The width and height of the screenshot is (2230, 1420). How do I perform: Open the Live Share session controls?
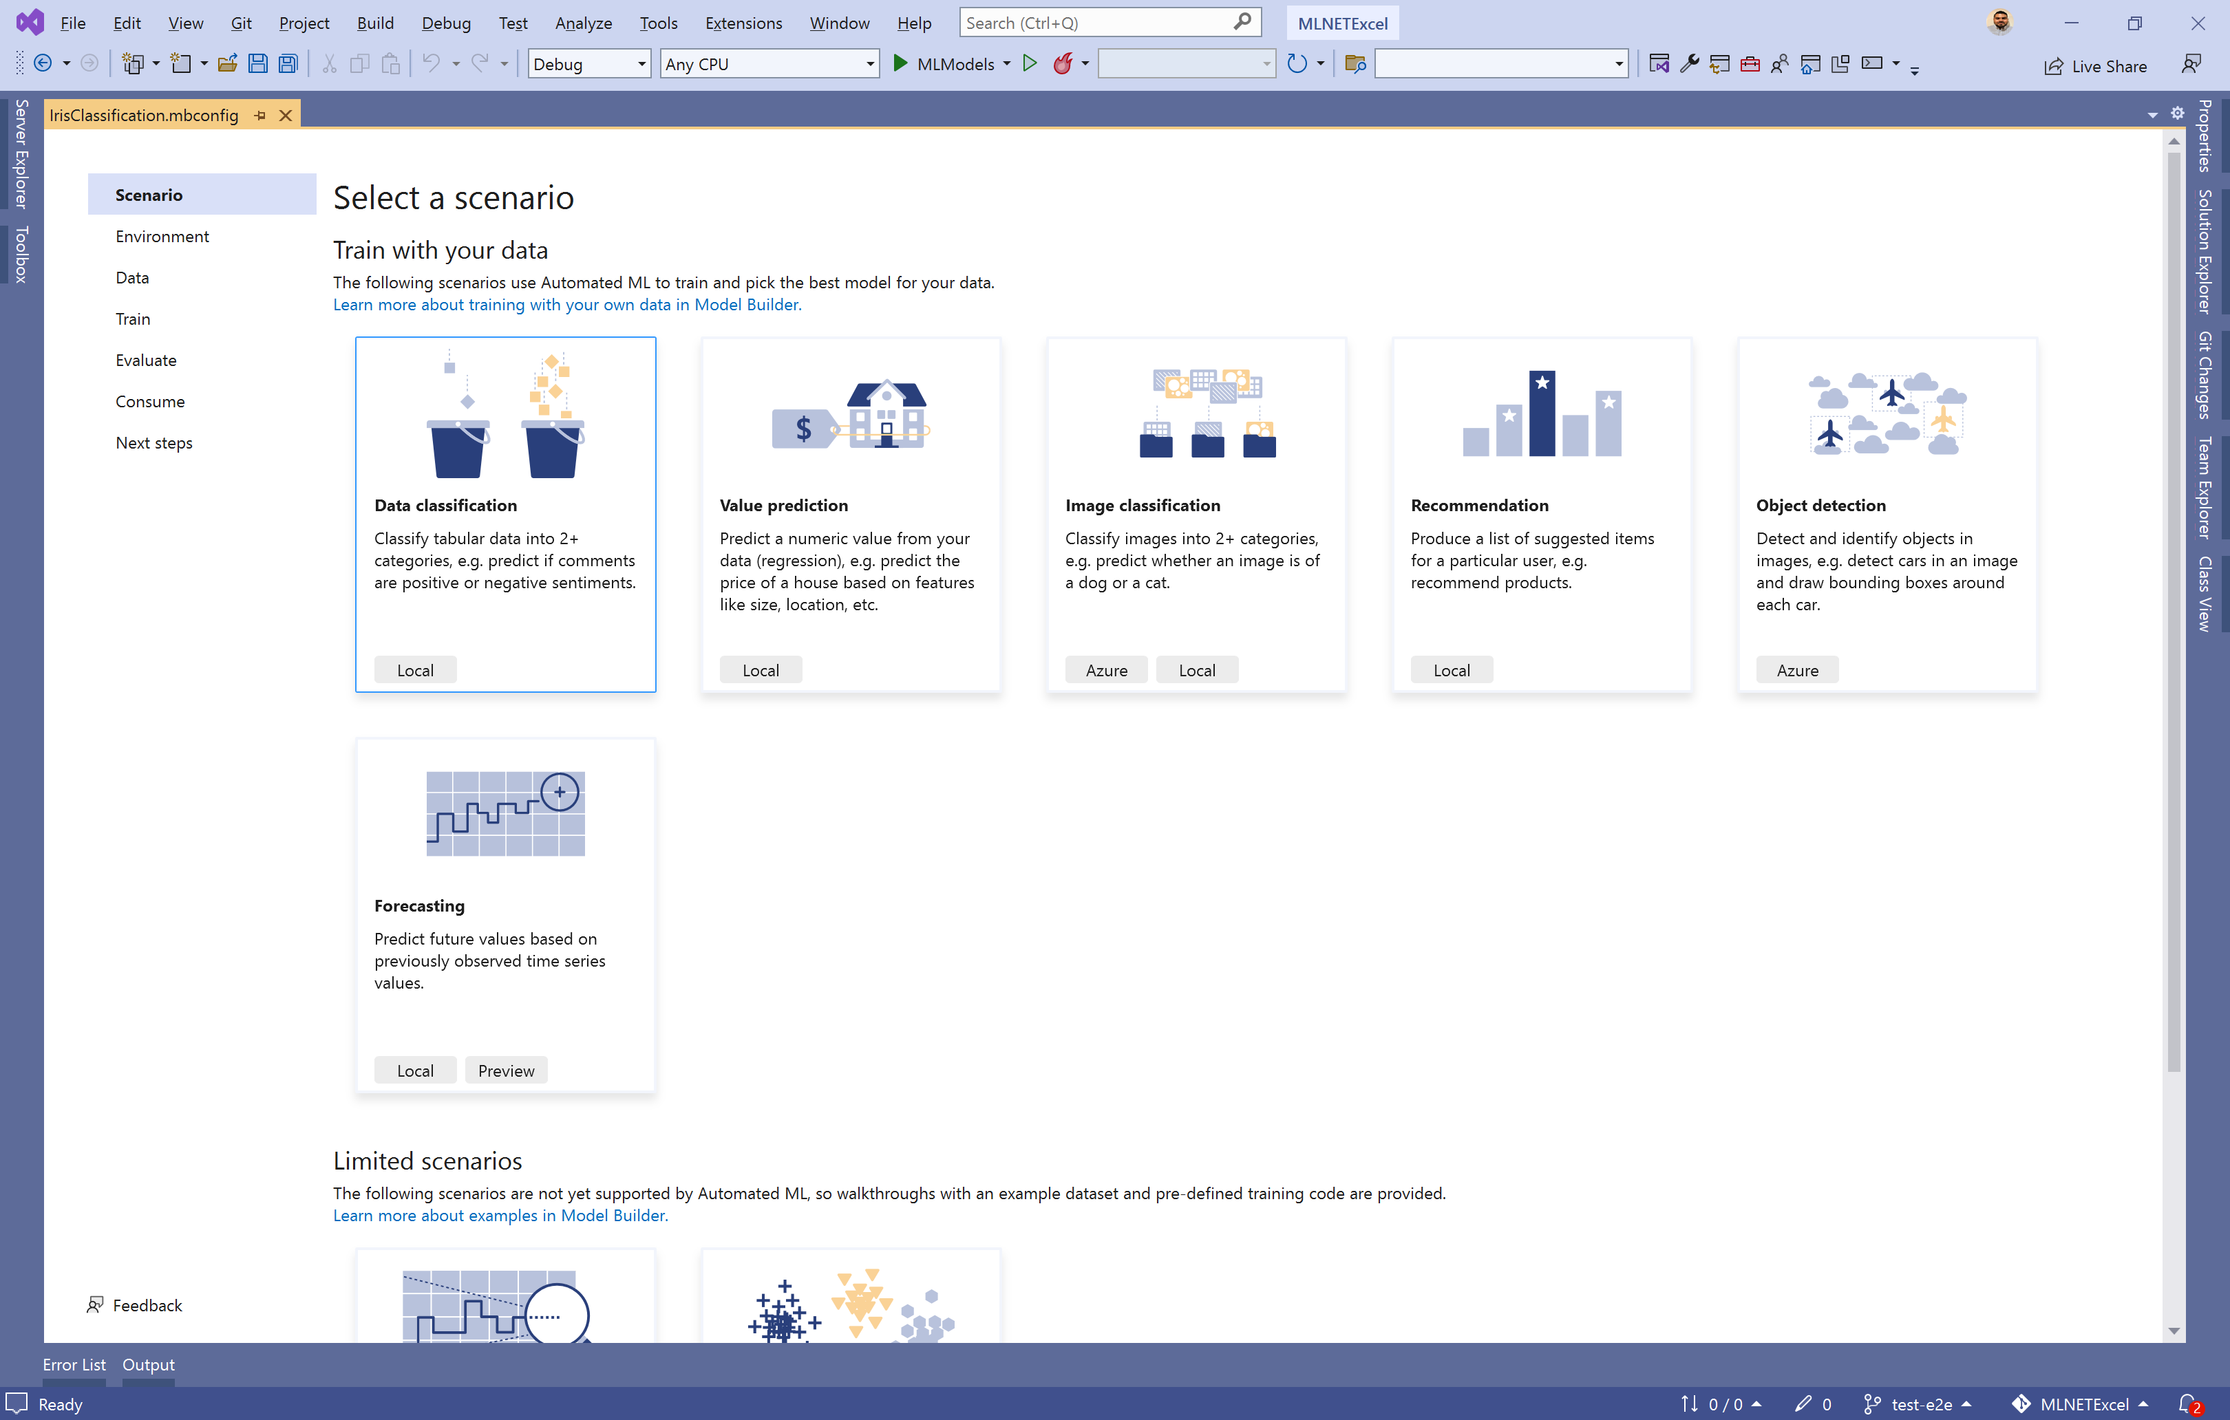click(2096, 66)
